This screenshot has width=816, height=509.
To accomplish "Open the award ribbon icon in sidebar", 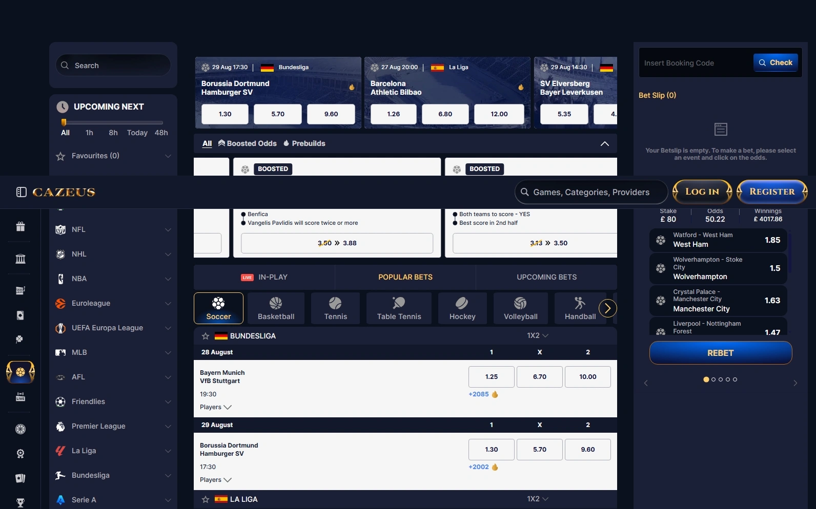I will point(21,454).
